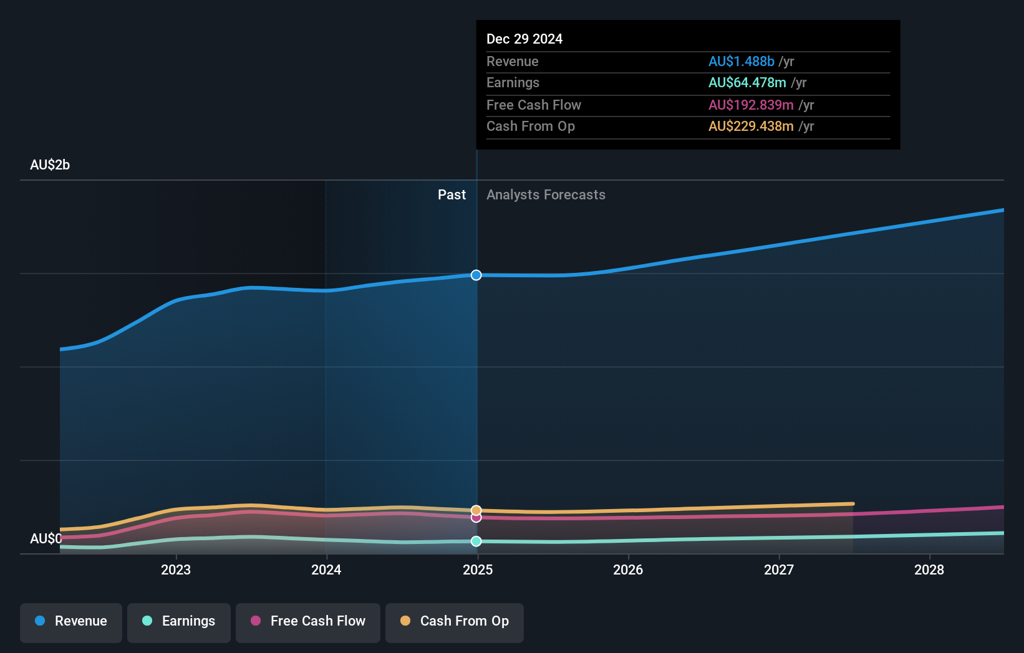Click the Cash From Op tooltip row label
Viewport: 1024px width, 653px height.
click(x=531, y=126)
